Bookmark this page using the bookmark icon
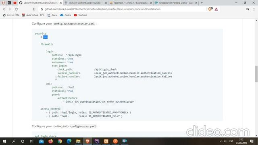Screen dimensions: 258x145 point(34,9)
